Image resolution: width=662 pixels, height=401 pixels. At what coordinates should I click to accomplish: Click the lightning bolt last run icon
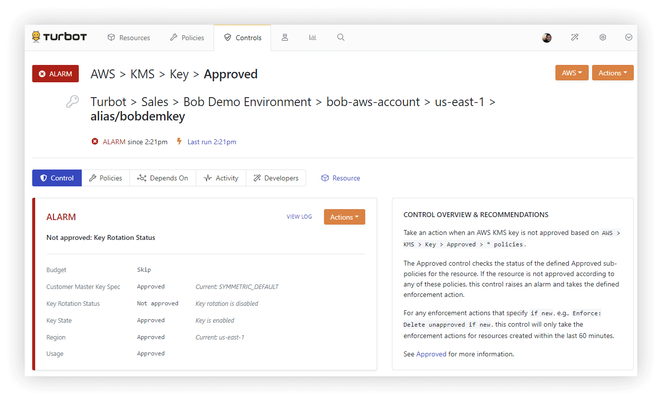pos(179,141)
